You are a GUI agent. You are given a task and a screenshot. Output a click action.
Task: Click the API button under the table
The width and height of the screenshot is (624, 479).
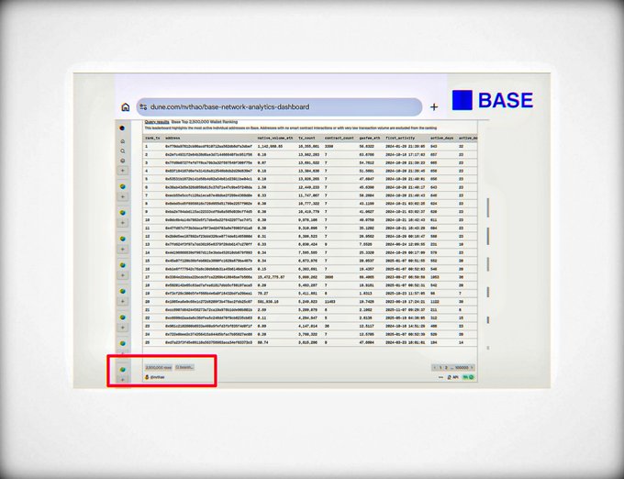pos(453,377)
